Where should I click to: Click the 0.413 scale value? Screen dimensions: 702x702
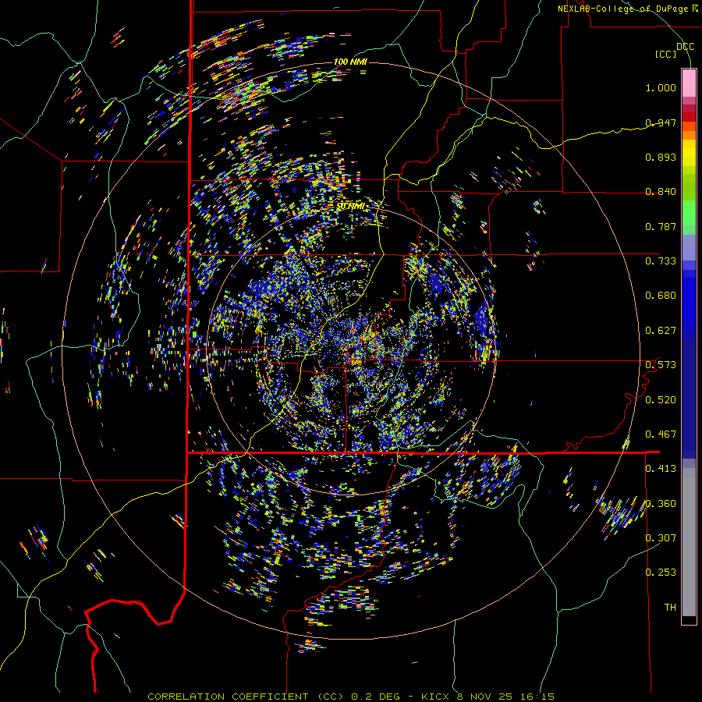[661, 469]
